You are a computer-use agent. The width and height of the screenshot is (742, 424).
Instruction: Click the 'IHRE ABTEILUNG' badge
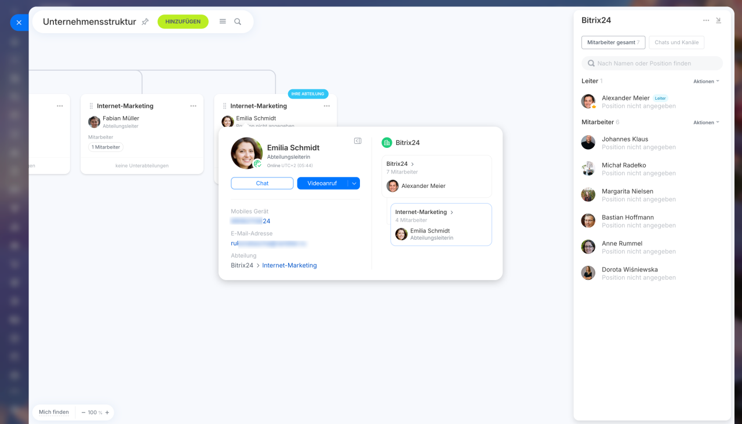pos(308,94)
